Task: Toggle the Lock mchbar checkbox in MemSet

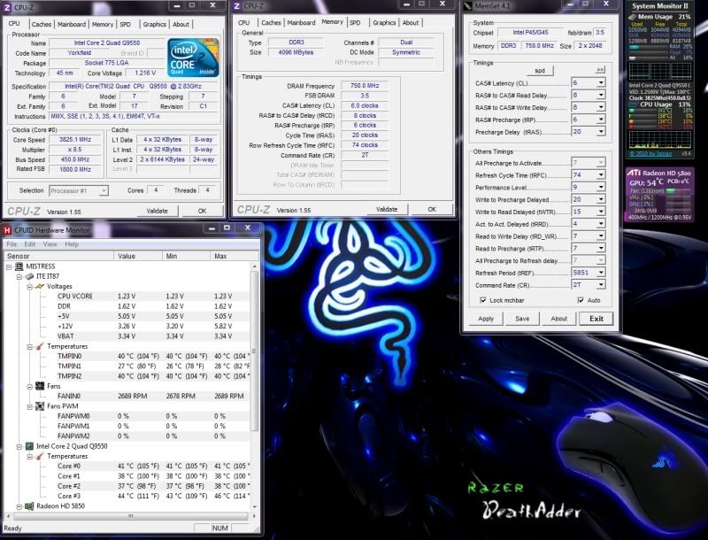Action: tap(483, 300)
